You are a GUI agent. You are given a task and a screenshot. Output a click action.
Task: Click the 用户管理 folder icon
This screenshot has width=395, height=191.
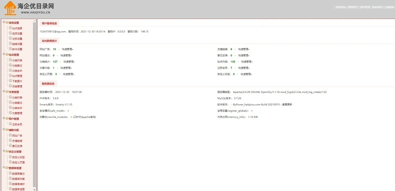tap(7, 118)
